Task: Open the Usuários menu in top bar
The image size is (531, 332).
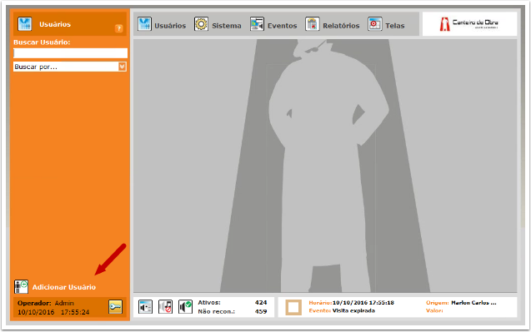Action: [x=162, y=25]
